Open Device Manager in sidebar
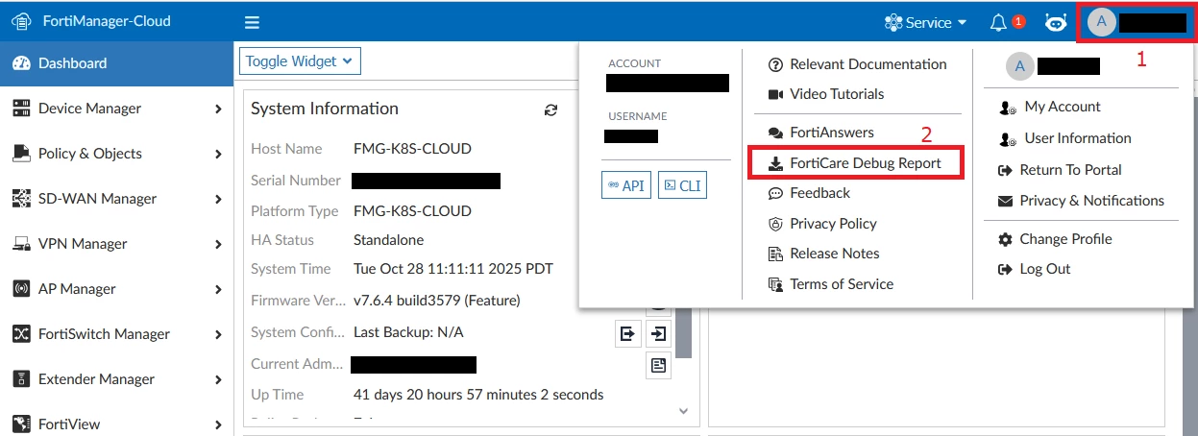The width and height of the screenshot is (1198, 436). coord(116,109)
